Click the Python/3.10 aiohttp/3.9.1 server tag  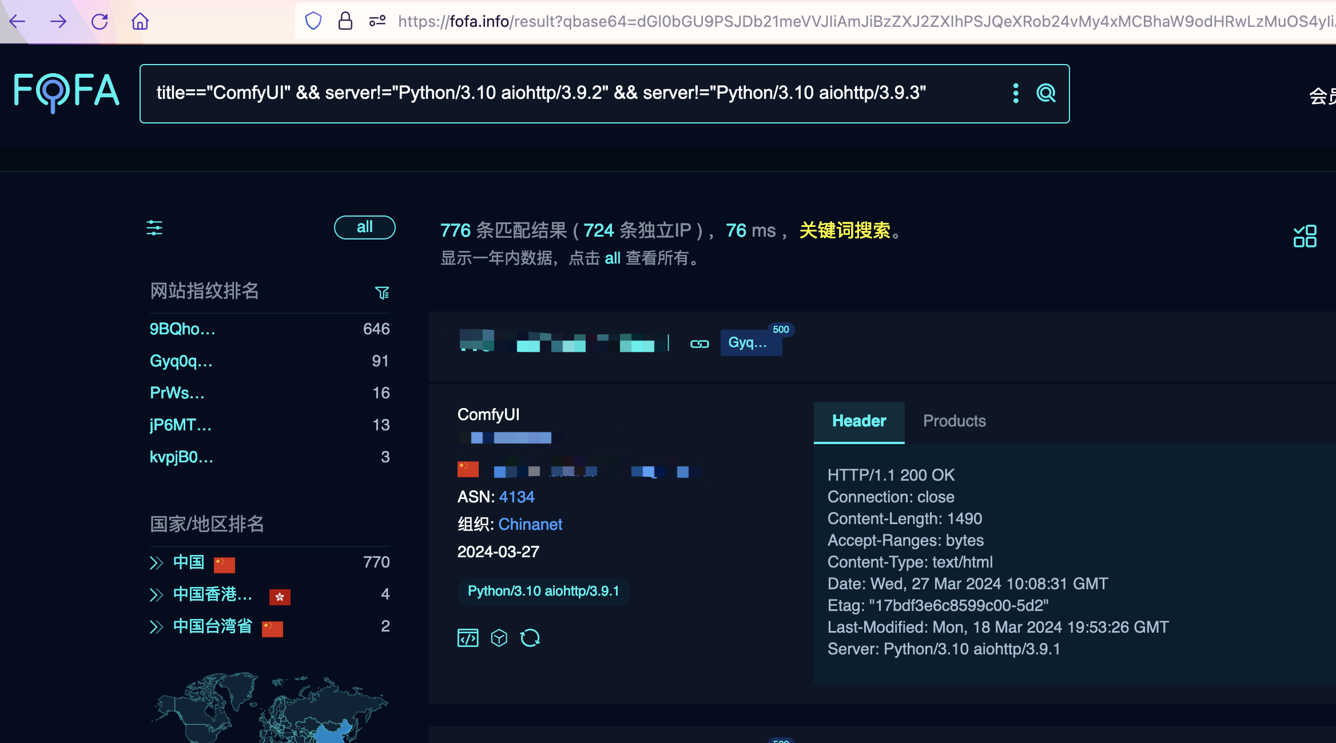[543, 592]
